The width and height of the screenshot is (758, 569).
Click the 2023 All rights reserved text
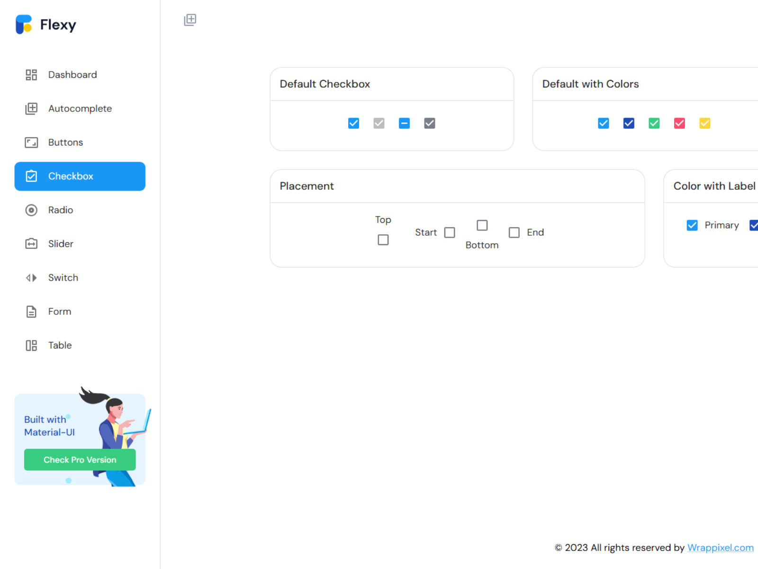click(x=620, y=548)
